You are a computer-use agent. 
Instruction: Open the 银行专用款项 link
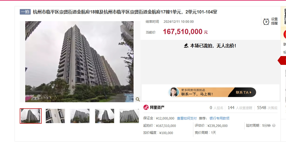click(x=219, y=118)
